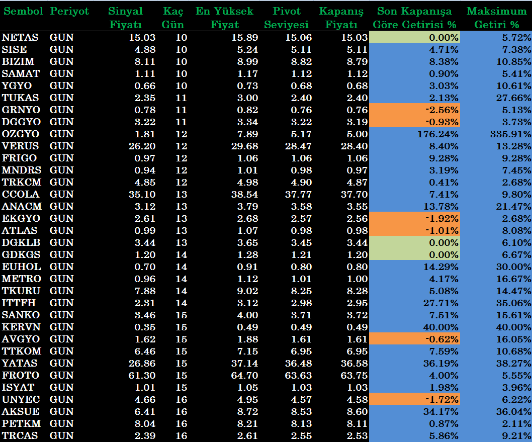Click the TKURU symbol cell
The image size is (532, 442).
click(21, 290)
